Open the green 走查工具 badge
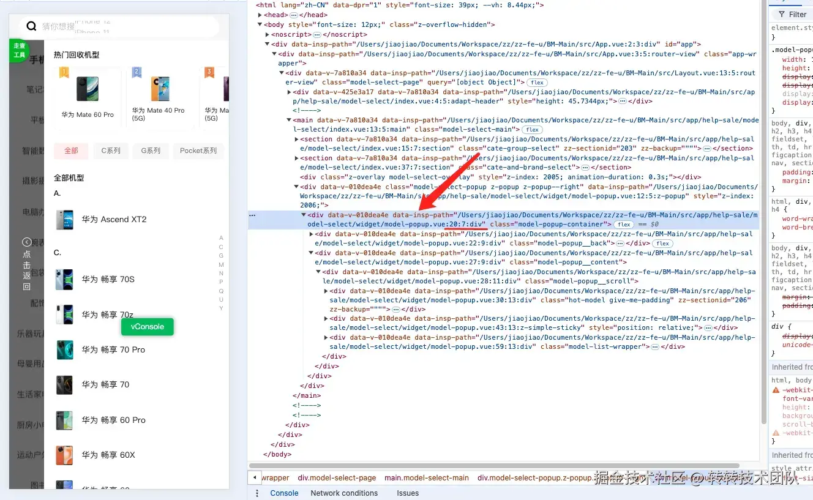 click(x=20, y=51)
